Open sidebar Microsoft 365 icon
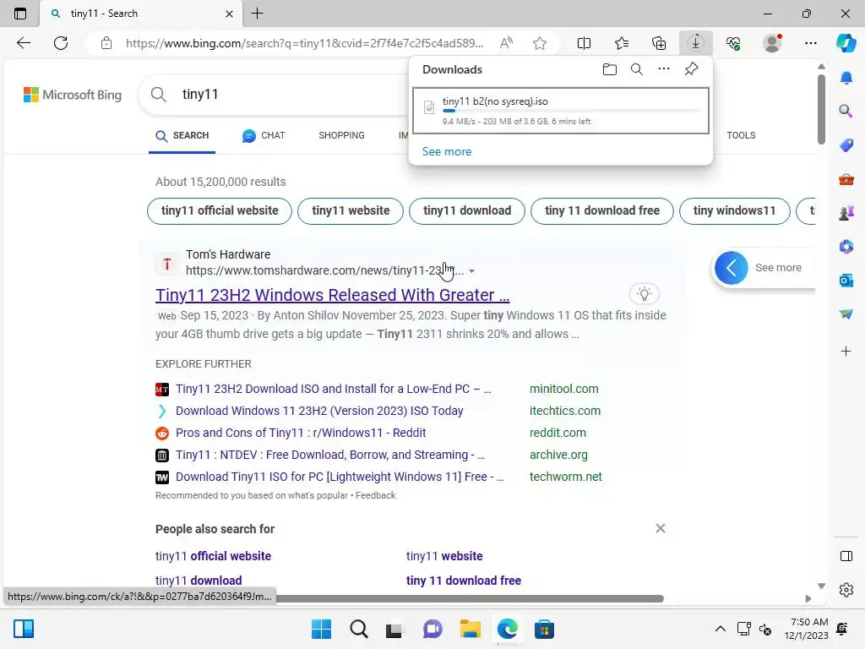The width and height of the screenshot is (865, 649). pos(846,246)
